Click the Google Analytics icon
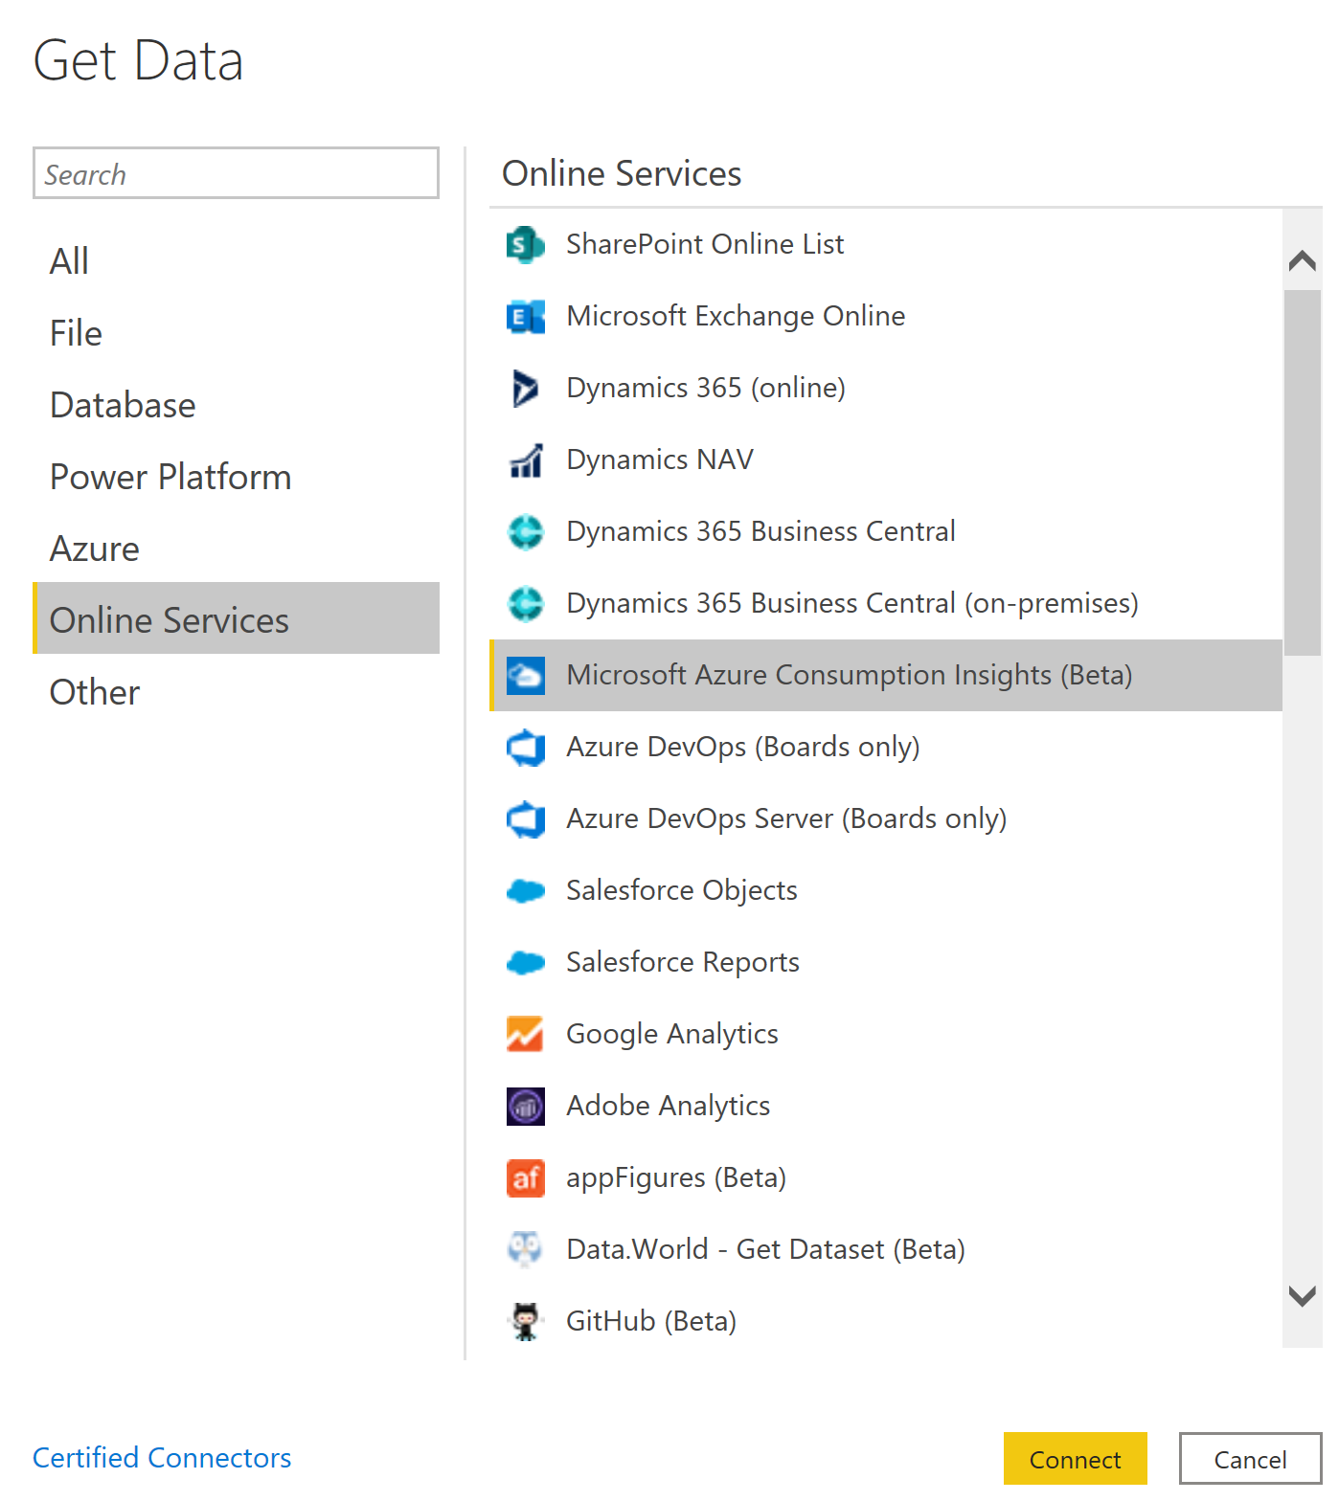This screenshot has width=1339, height=1501. point(526,1035)
